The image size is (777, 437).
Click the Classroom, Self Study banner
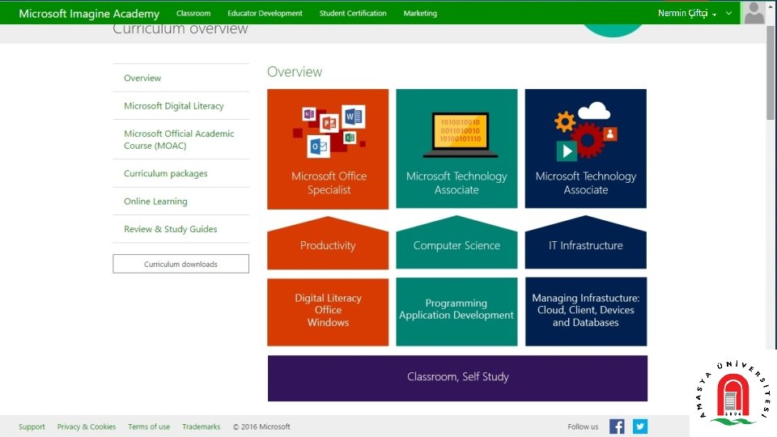(457, 378)
